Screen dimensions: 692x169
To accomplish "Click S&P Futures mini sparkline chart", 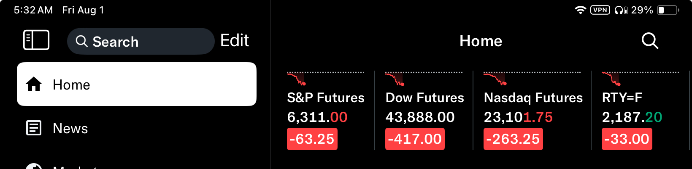I will click(x=297, y=79).
